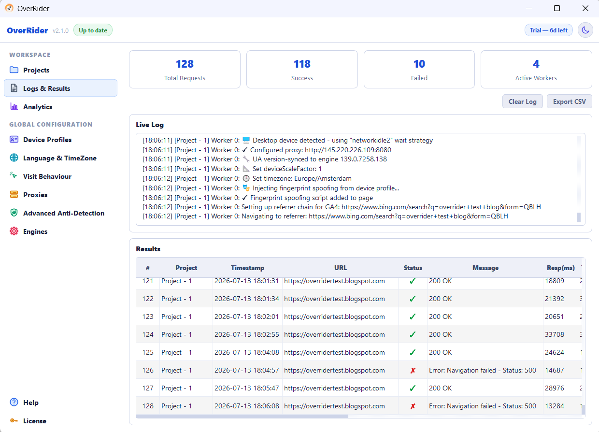The height and width of the screenshot is (432, 599).
Task: Click the Clear Log button
Action: (x=523, y=101)
